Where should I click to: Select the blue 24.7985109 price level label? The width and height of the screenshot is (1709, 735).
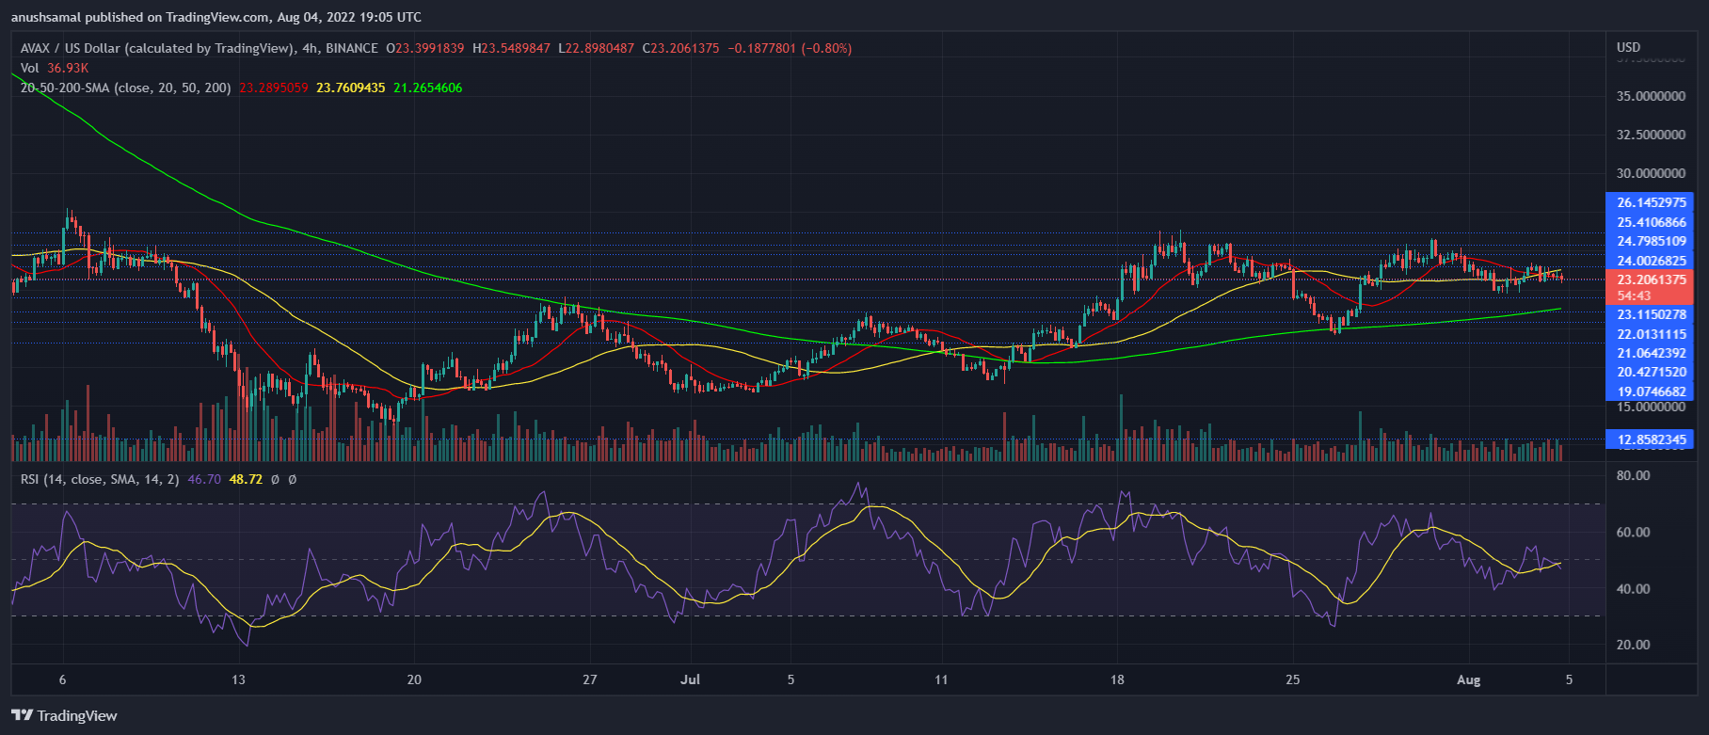(x=1651, y=241)
